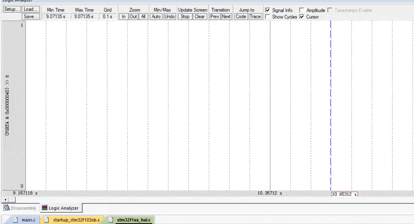
Task: Click the blue dashed cursor line
Action: pos(331,105)
